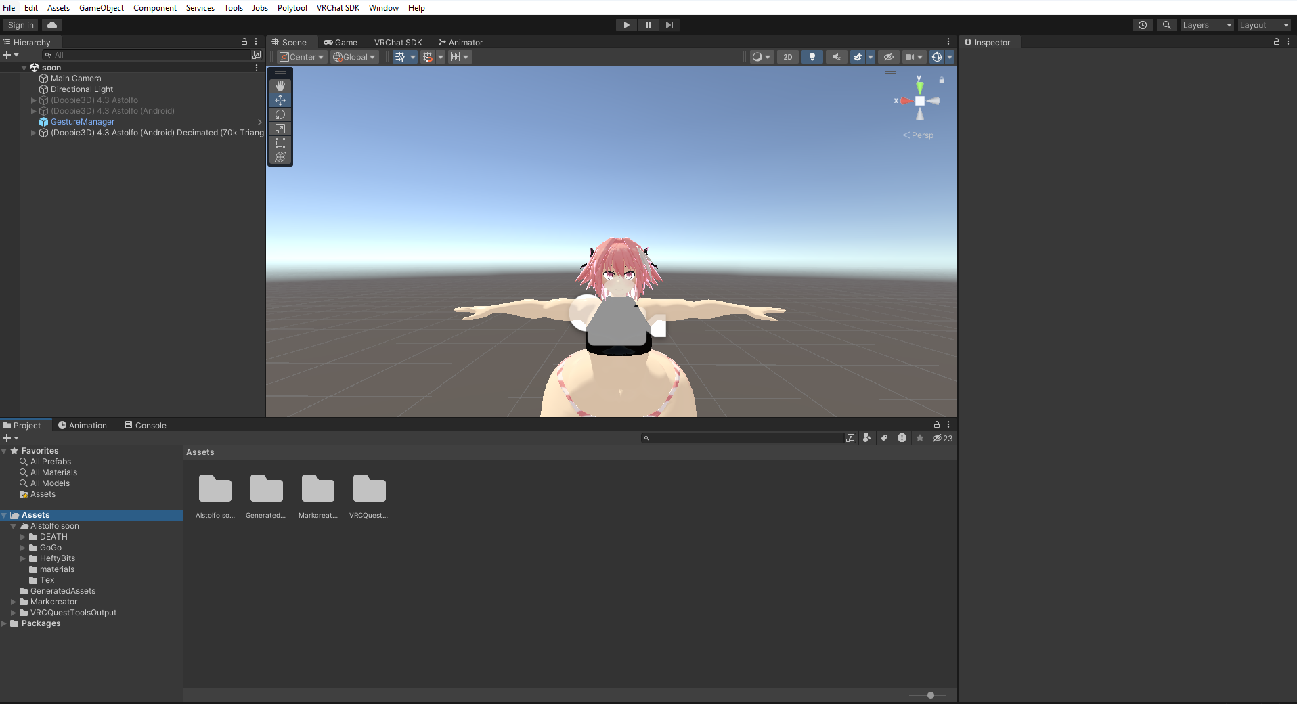Open gizmos dropdown arrow
The width and height of the screenshot is (1297, 704).
point(950,57)
